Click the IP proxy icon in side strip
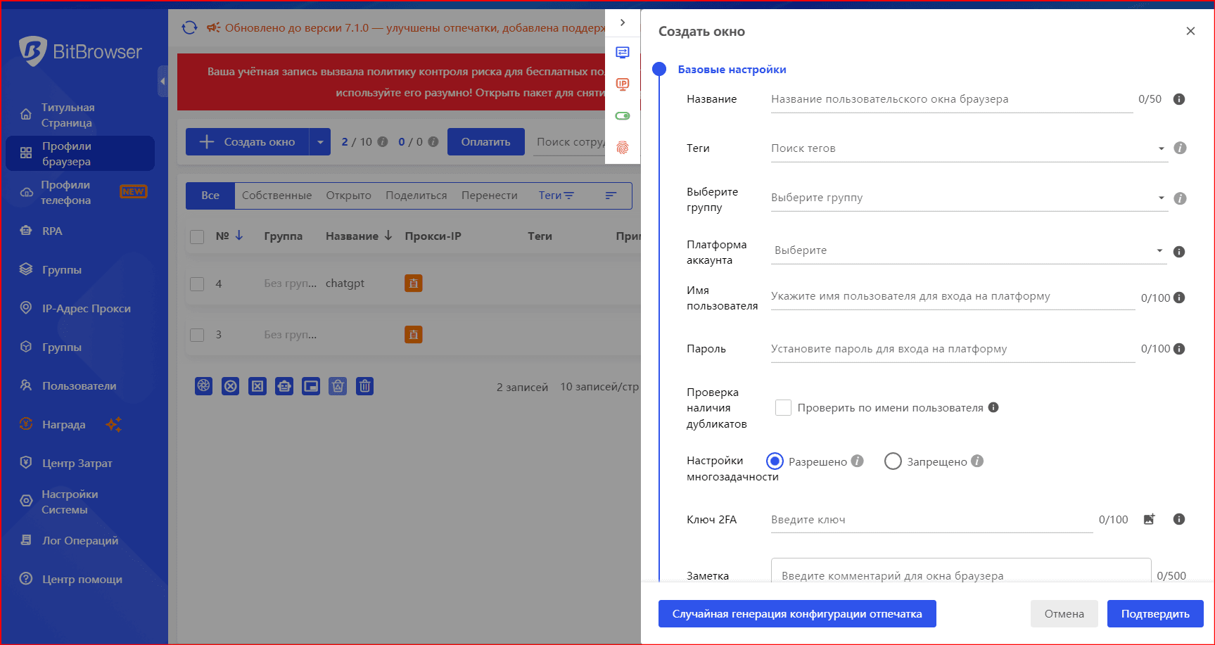The image size is (1215, 645). click(x=623, y=84)
